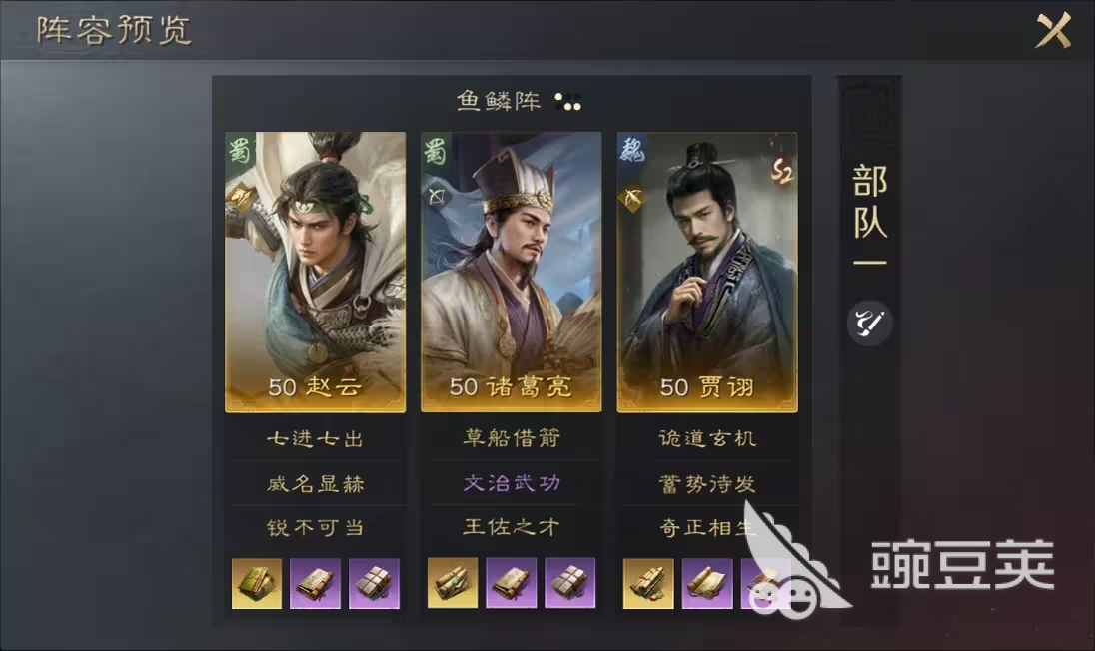Click 赵云's third purple tiles icon
1095x651 pixels.
point(375,583)
